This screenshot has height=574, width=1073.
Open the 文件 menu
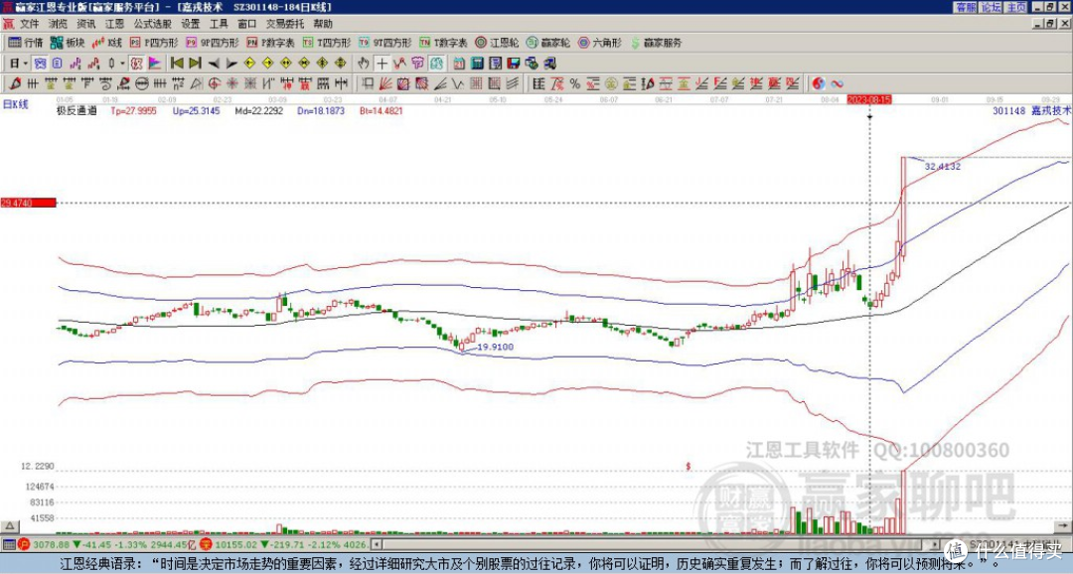click(29, 24)
